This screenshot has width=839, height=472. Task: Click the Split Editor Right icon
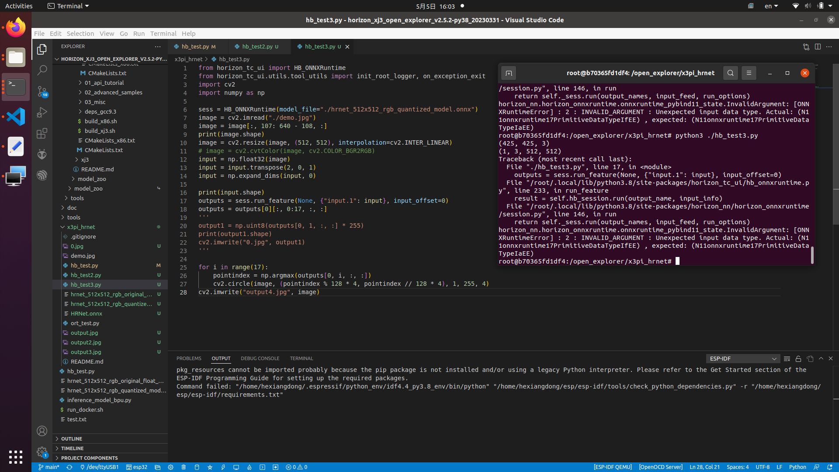818,47
